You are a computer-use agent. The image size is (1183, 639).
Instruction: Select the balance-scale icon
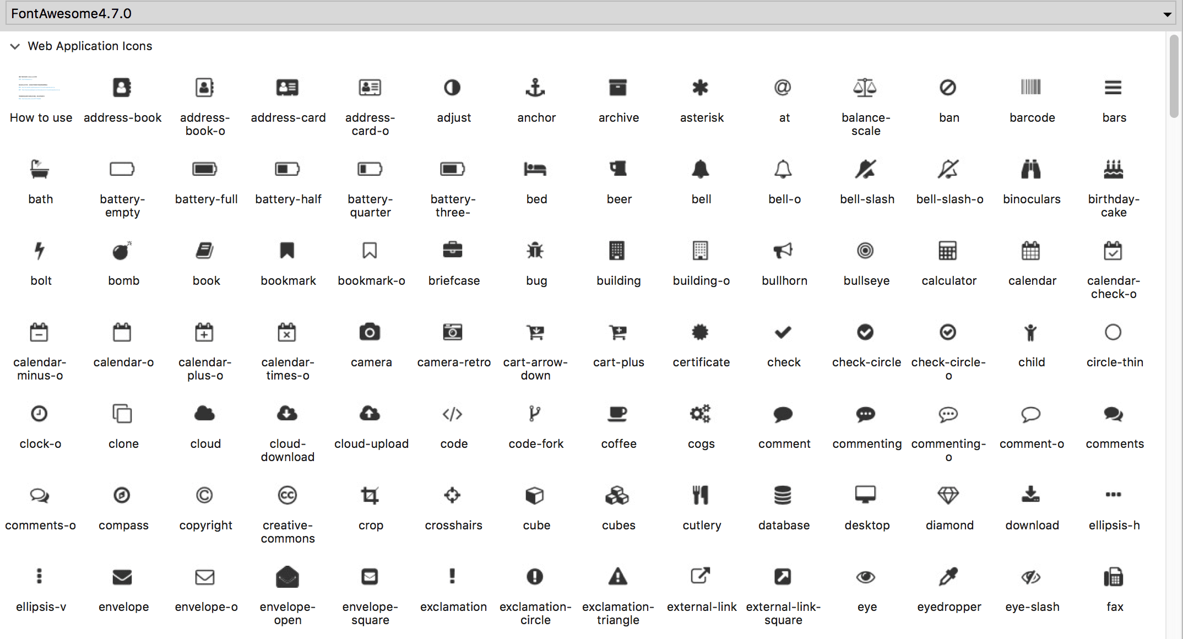[865, 88]
